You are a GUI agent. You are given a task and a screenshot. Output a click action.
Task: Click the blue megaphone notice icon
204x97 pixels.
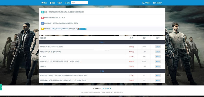(x=42, y=23)
